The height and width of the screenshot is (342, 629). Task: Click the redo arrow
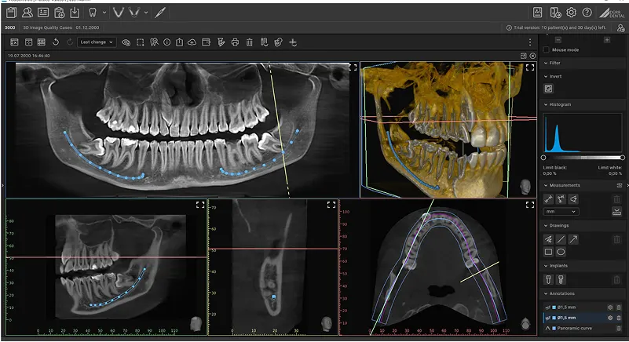pos(70,42)
